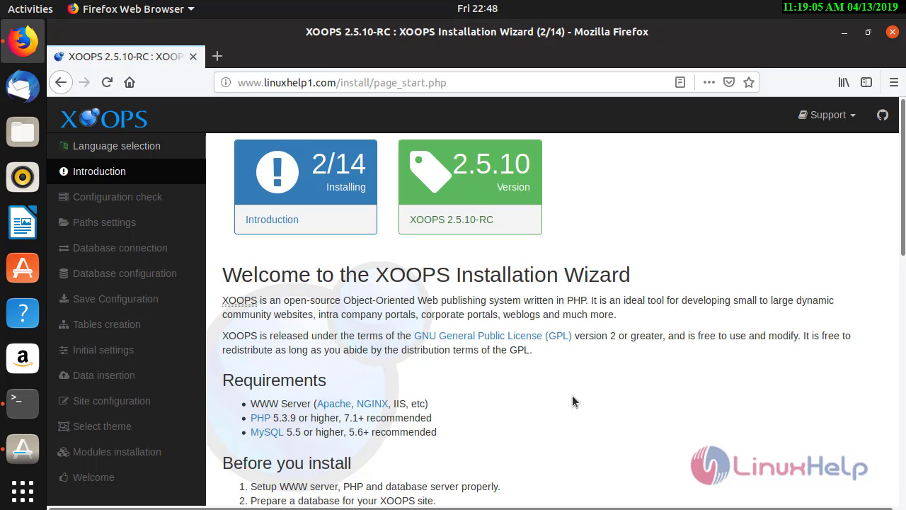Open Firefox Web Browser app menu
906x510 pixels.
(x=131, y=8)
